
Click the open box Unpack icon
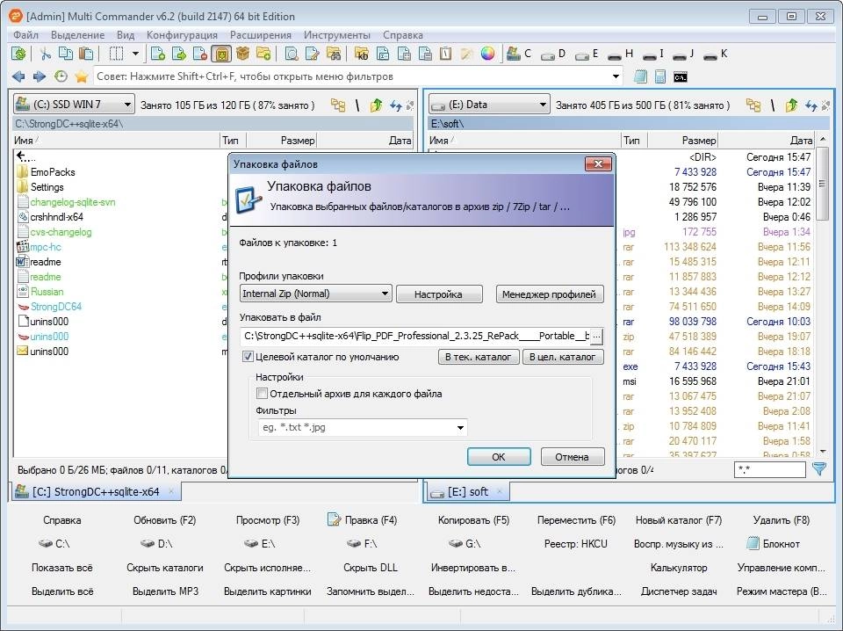[x=242, y=54]
